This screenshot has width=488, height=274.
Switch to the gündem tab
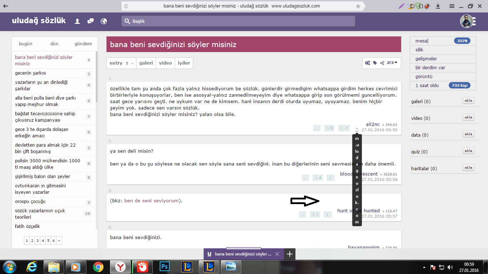[83, 44]
